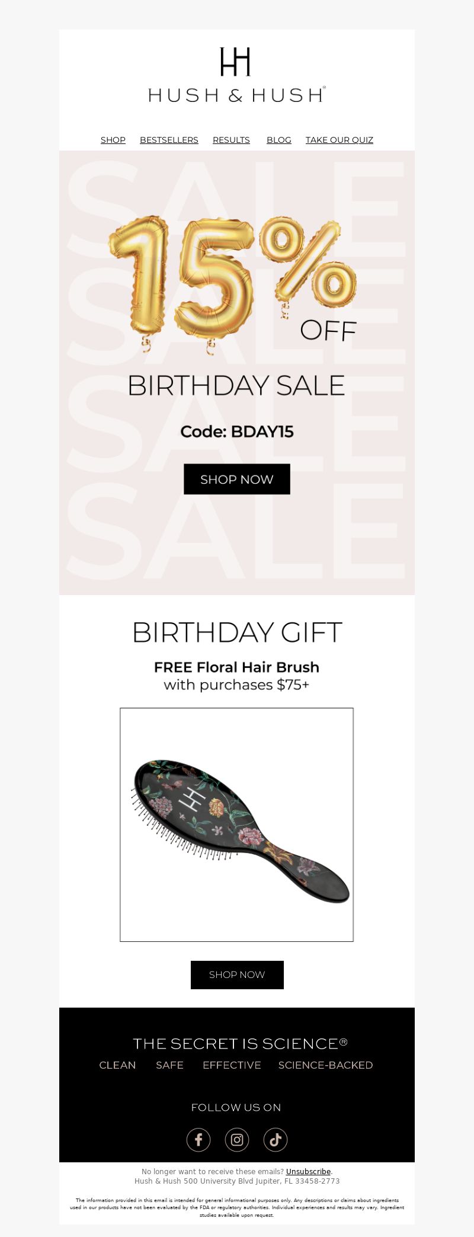
Task: Click FREE Floral Hair Brush text
Action: (236, 667)
